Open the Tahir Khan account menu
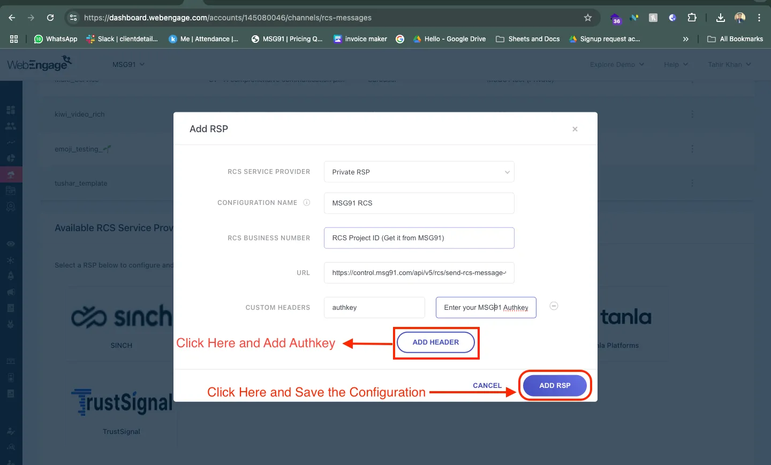The image size is (771, 465). pos(729,64)
